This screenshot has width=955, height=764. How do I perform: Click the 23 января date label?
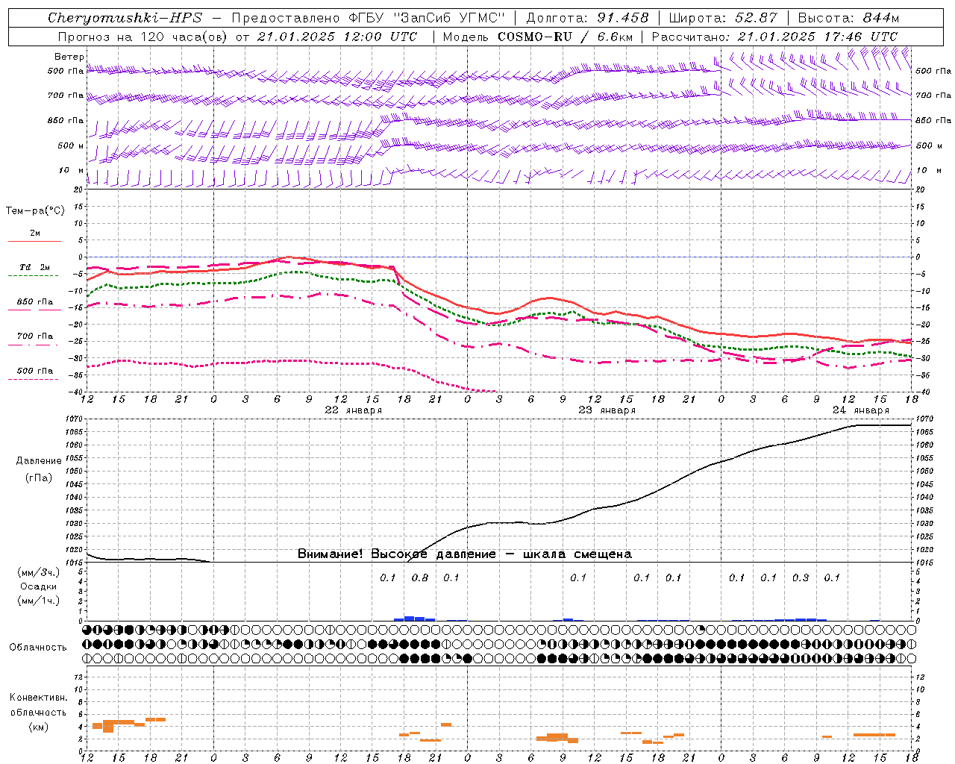point(607,410)
